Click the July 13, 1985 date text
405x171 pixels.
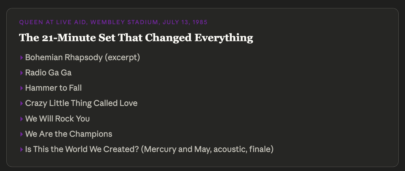pos(185,22)
